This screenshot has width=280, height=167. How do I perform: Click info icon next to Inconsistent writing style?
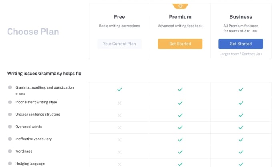[x=10, y=102]
